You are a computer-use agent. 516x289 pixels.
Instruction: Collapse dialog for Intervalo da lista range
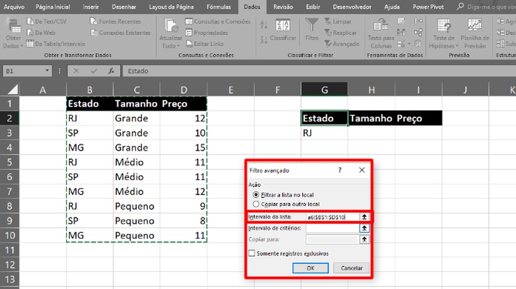[x=364, y=217]
